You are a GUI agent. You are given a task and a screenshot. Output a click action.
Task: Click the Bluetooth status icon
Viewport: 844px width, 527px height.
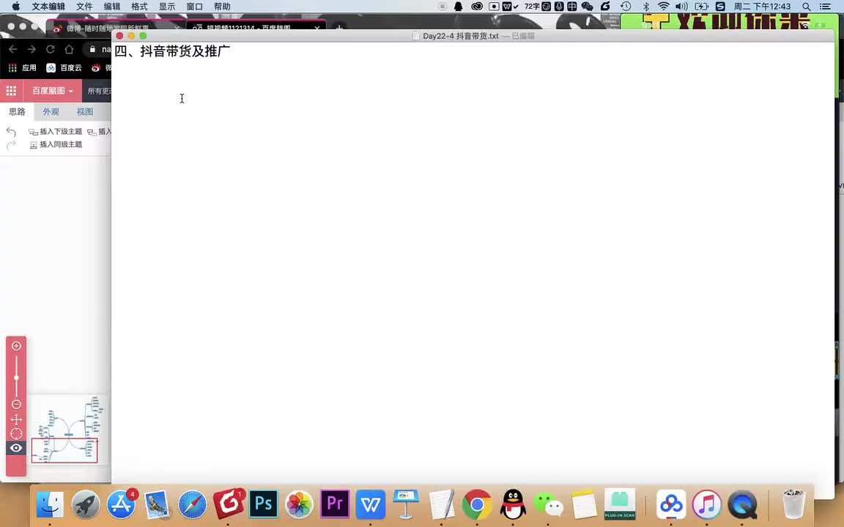(646, 7)
